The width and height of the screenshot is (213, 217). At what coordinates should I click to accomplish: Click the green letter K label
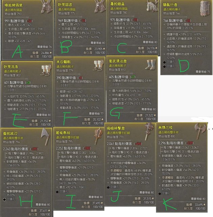pyautogui.click(x=169, y=204)
